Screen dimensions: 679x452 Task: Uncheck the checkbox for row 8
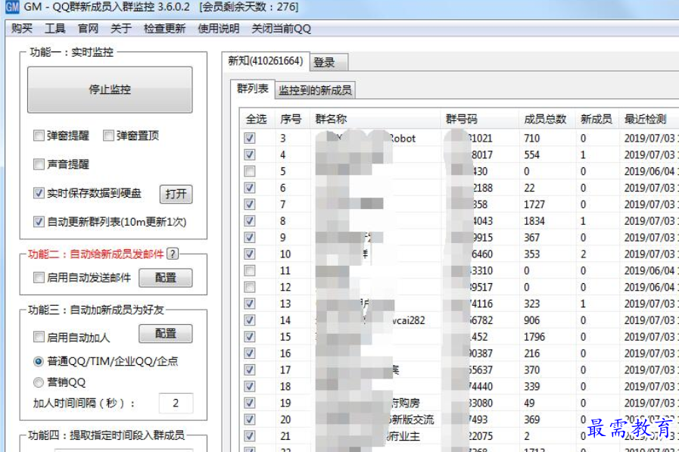250,221
